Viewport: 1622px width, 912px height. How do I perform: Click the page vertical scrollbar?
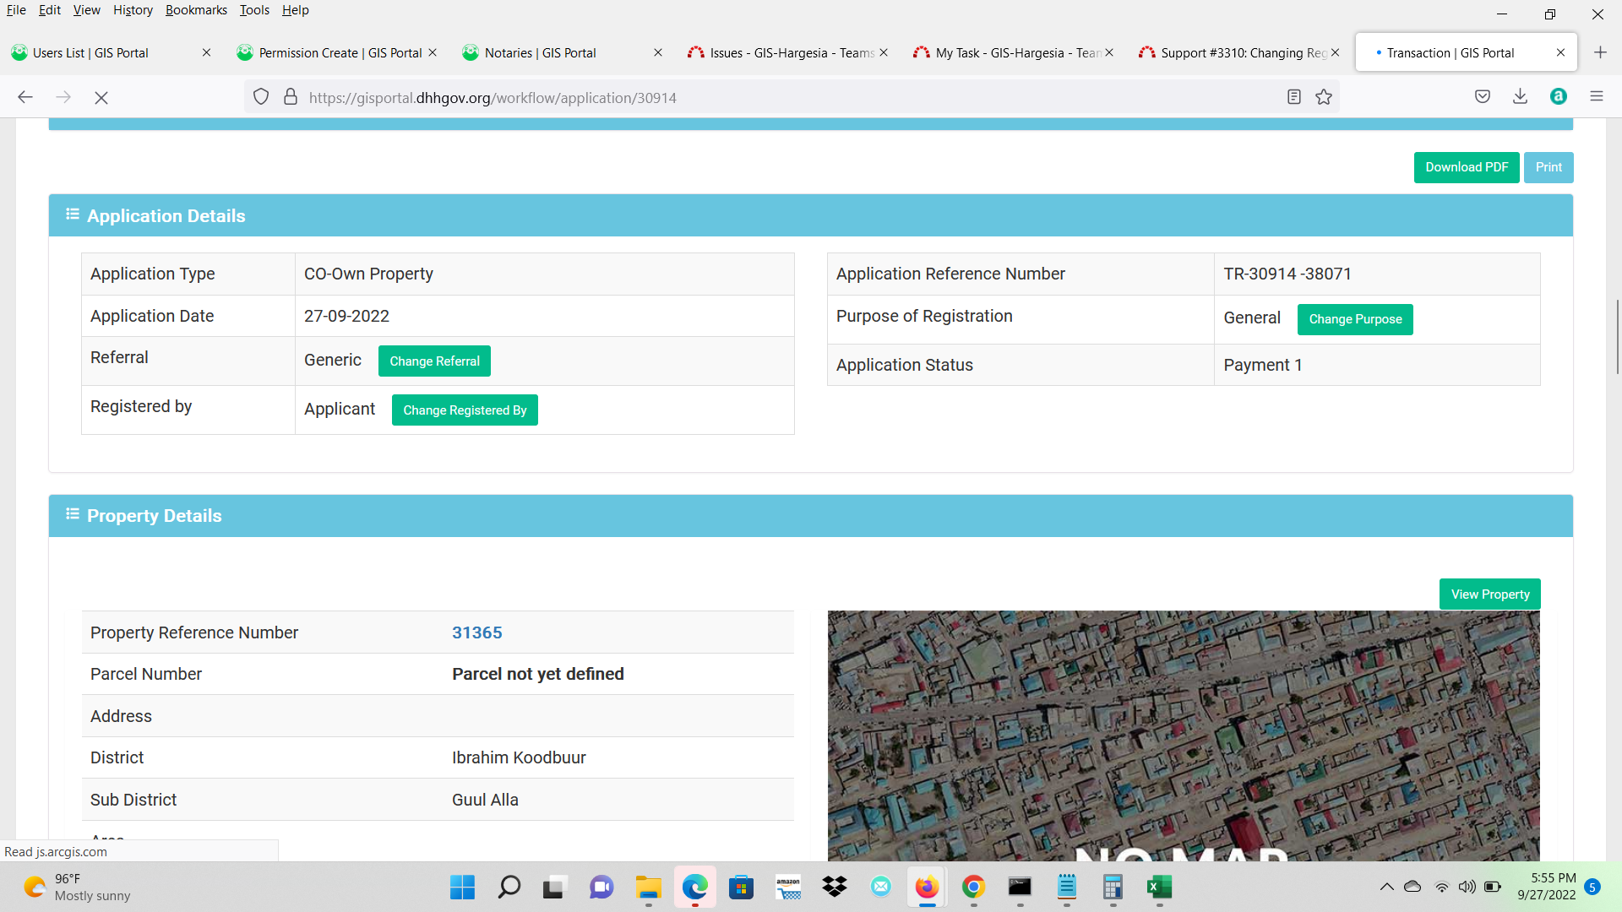[x=1618, y=335]
